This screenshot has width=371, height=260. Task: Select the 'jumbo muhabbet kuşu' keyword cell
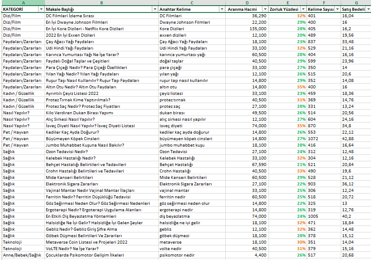192,145
